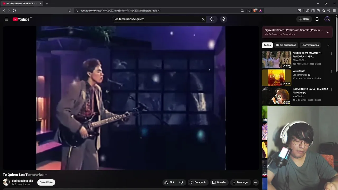Close the Te Quiero browser tab
This screenshot has width=338, height=190.
tap(40, 3)
